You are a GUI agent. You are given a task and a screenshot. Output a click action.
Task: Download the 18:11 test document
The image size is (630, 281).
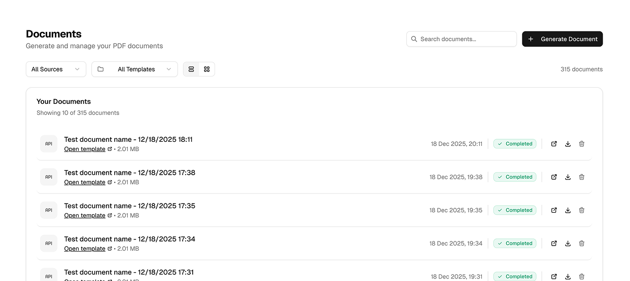pos(568,144)
